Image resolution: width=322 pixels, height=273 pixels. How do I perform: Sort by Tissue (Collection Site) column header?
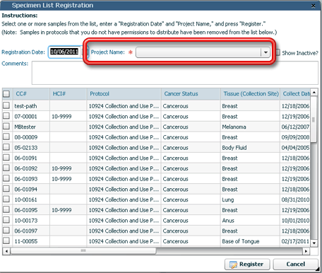coord(250,94)
